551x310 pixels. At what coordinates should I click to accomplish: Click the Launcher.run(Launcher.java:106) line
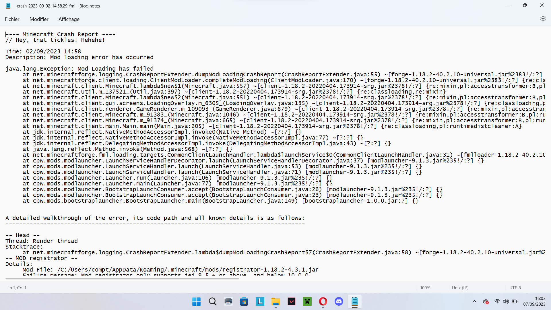(x=177, y=178)
